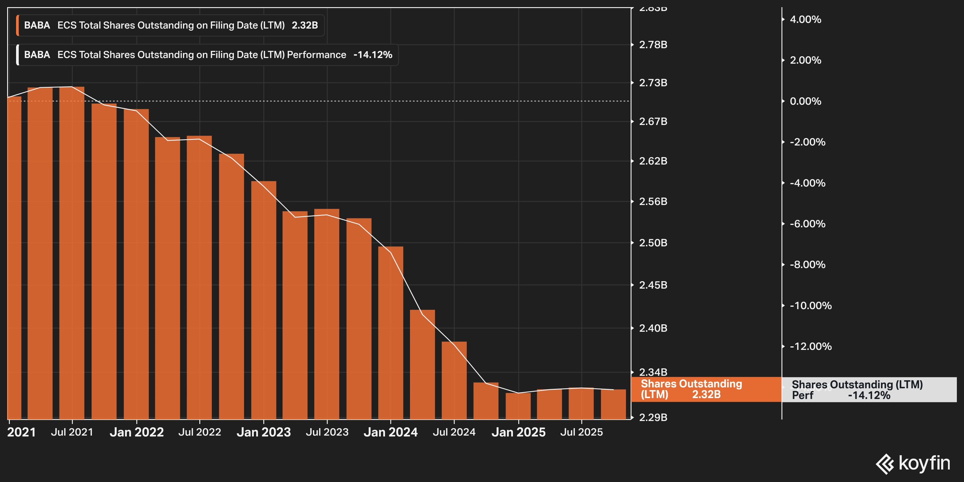This screenshot has height=482, width=964.
Task: Click the 2.73B y-axis tick label
Action: [653, 83]
